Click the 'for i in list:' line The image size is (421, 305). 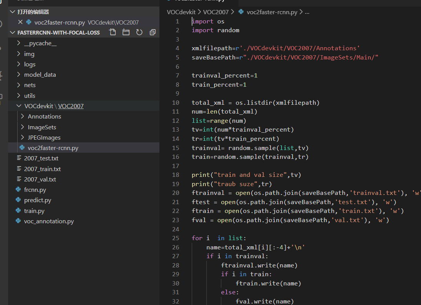(x=219, y=238)
